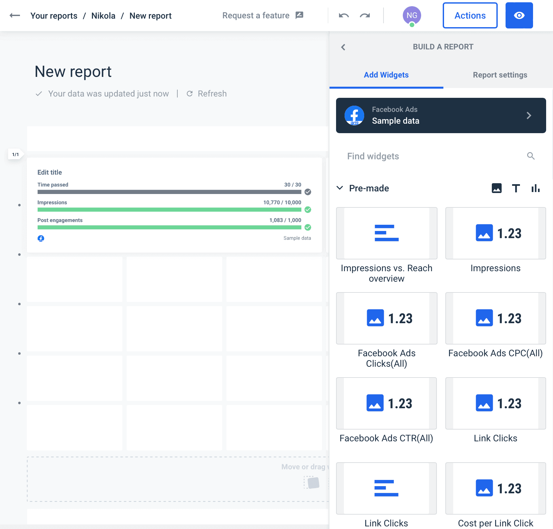Filter widgets by bar chart icon
Image resolution: width=553 pixels, height=529 pixels.
535,188
